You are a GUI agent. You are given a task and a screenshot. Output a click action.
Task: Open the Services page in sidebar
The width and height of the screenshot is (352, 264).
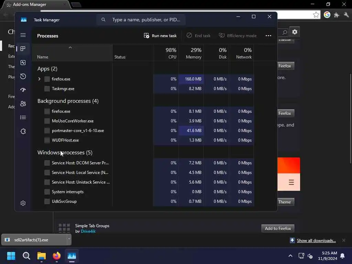23,131
